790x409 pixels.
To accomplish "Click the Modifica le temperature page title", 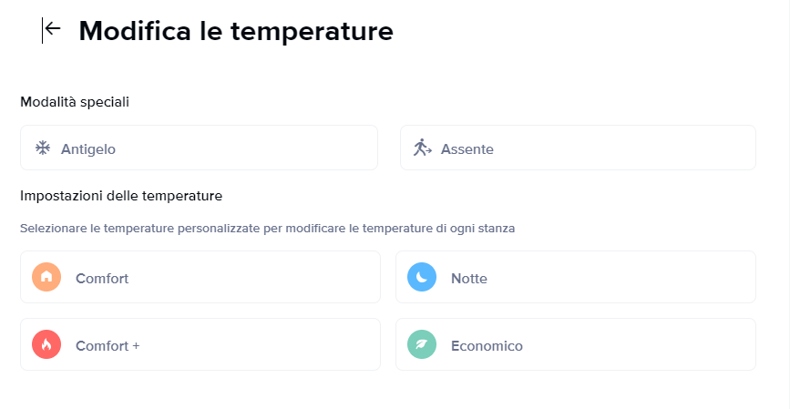I will pyautogui.click(x=236, y=31).
